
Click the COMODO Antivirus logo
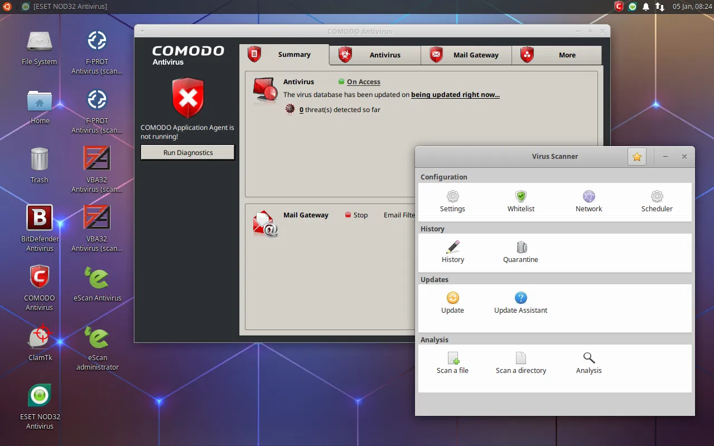coord(188,55)
